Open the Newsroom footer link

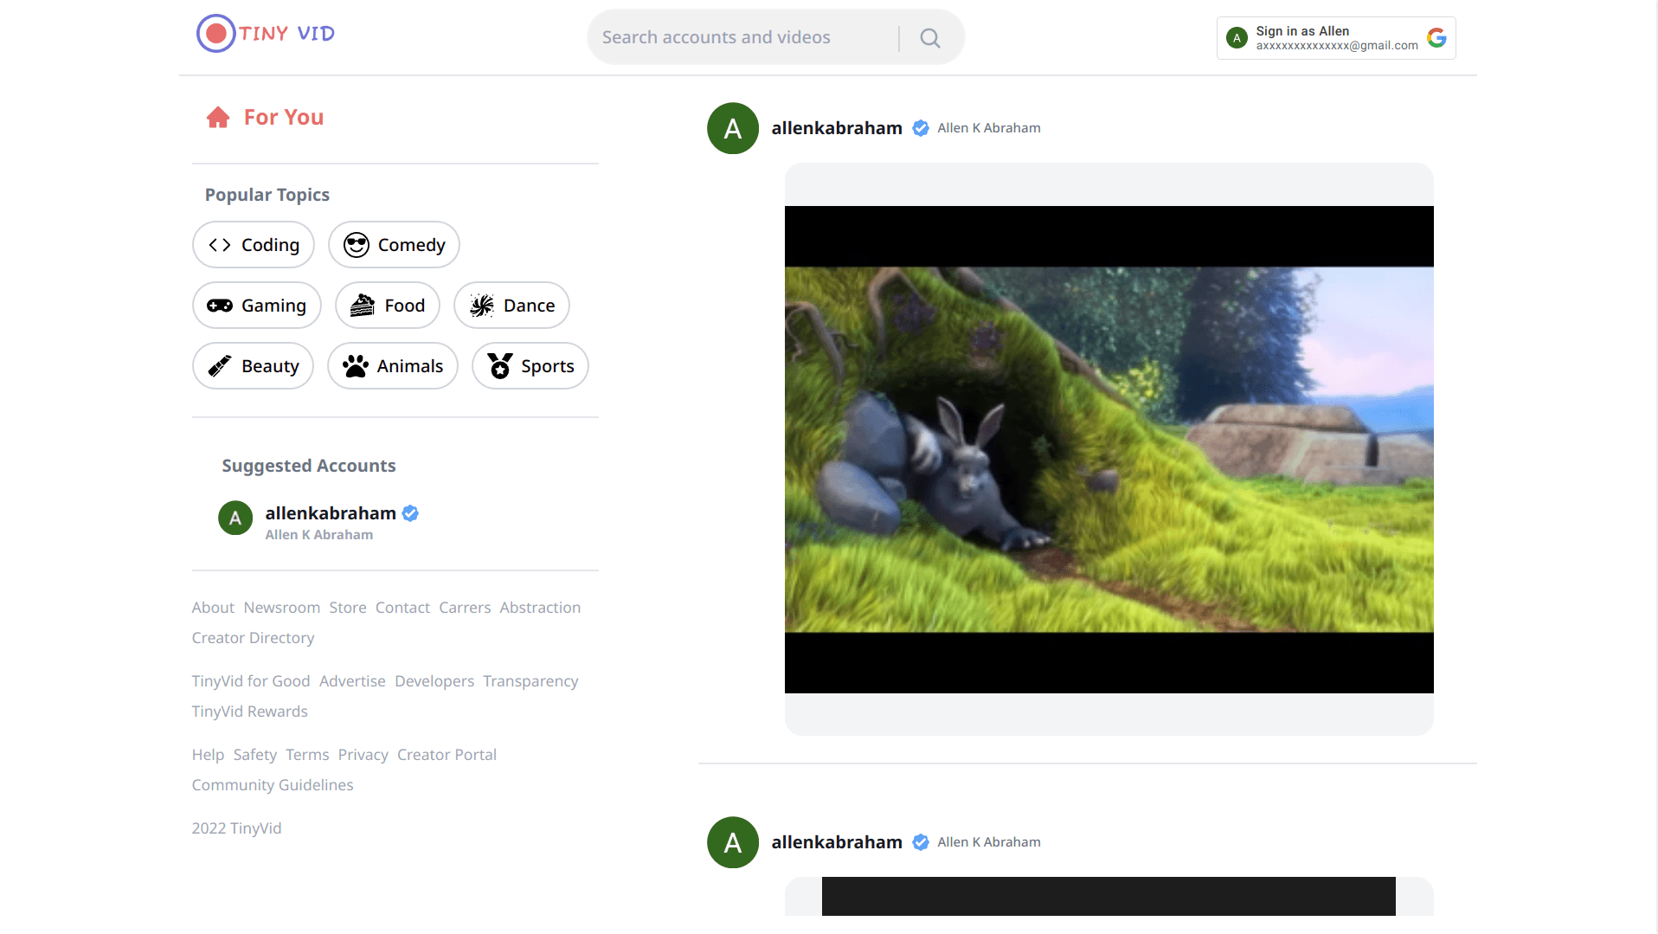pos(281,608)
